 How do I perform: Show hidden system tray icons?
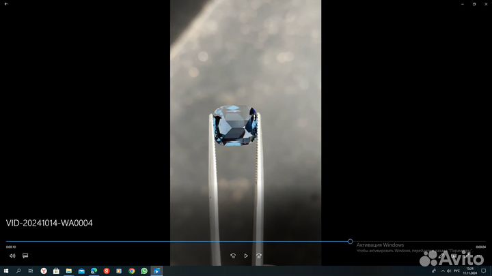point(443,271)
